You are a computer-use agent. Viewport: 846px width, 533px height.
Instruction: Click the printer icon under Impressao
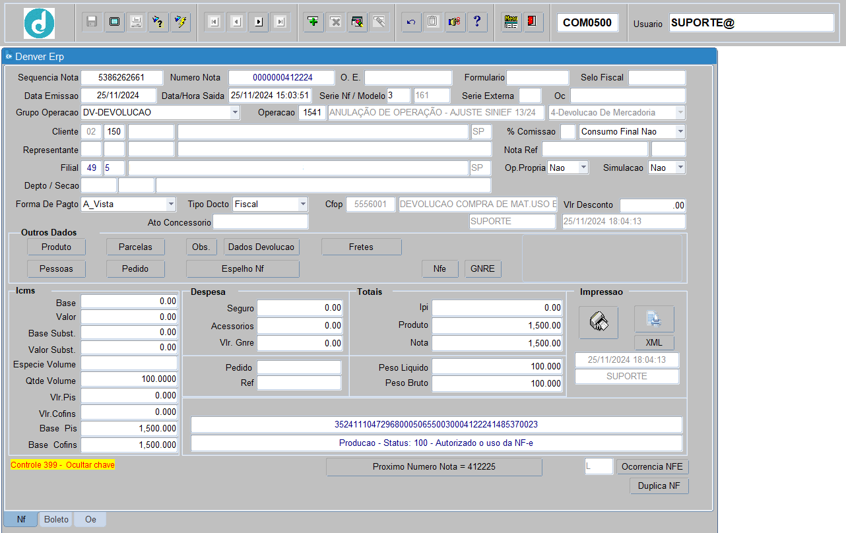click(599, 322)
